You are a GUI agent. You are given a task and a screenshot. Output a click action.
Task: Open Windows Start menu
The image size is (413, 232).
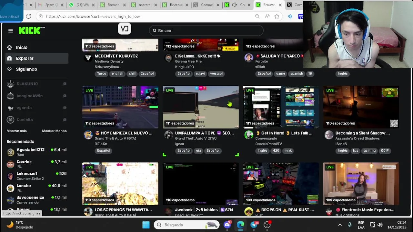click(x=146, y=225)
